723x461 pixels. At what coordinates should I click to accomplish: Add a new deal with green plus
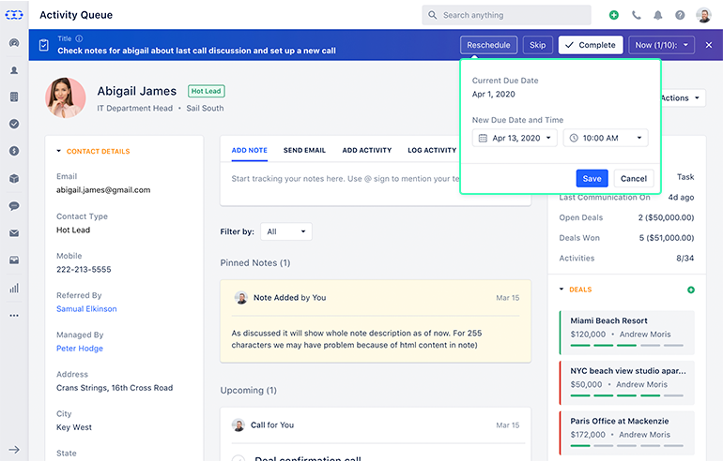(691, 290)
